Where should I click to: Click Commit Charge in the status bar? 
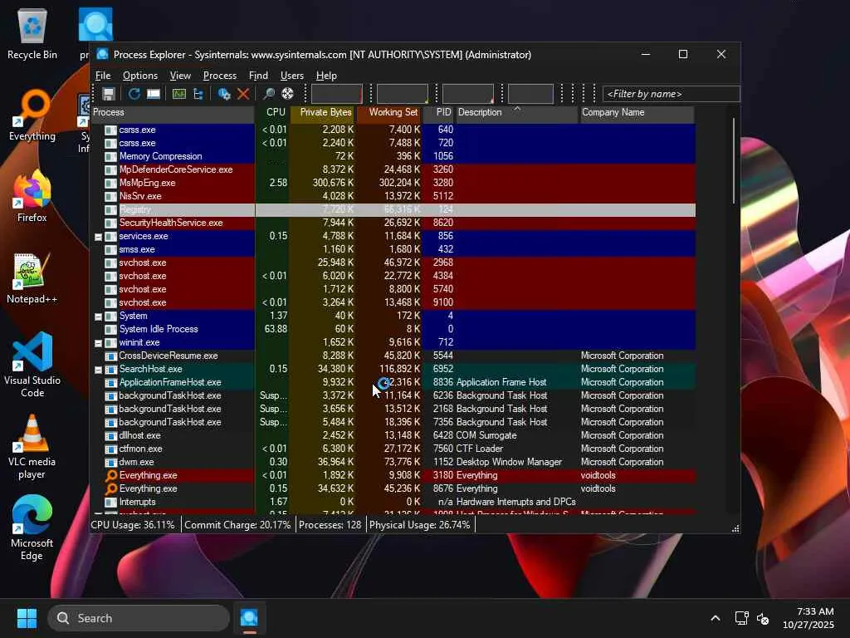[237, 525]
